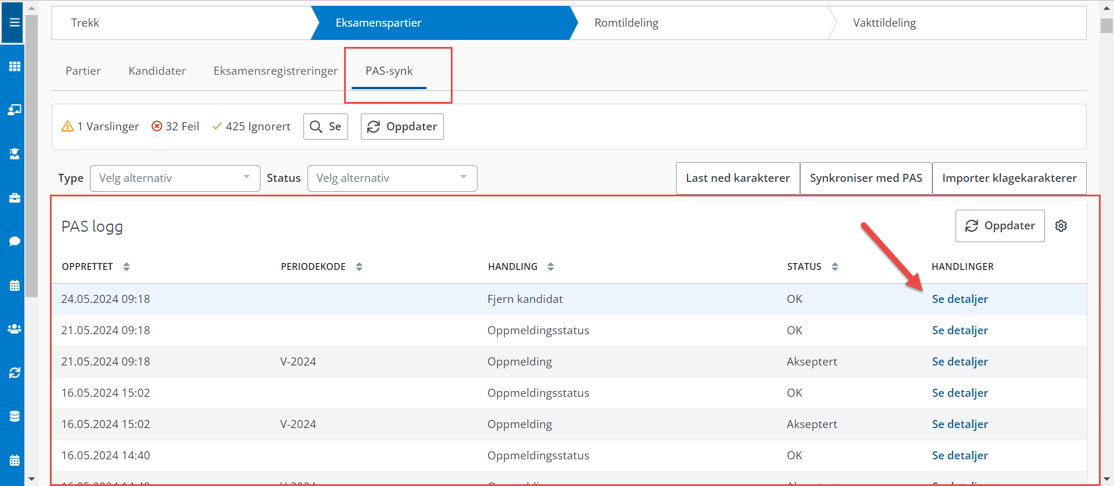The height and width of the screenshot is (486, 1114).
Task: Go to the Romtildeling step
Action: coord(626,23)
